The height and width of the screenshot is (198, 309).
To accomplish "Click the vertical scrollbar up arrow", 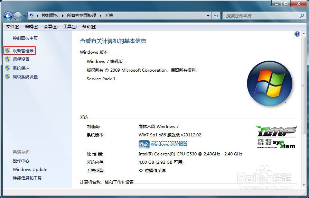I will (x=303, y=34).
